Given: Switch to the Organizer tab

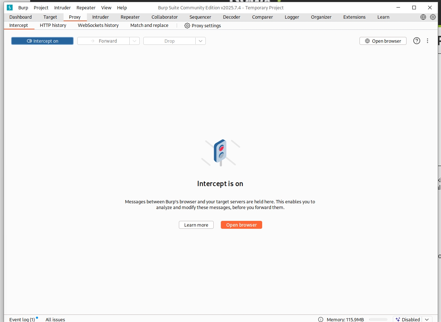Looking at the screenshot, I should (x=321, y=17).
